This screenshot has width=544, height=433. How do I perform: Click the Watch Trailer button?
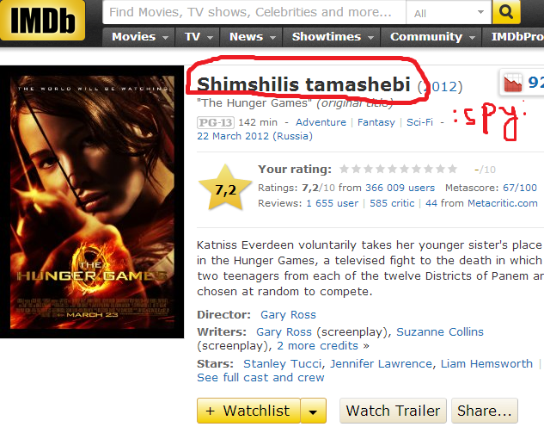coord(393,411)
